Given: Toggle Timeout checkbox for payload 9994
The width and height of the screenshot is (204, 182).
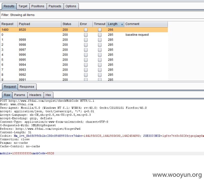Looking at the screenshot, I should point(100,65).
